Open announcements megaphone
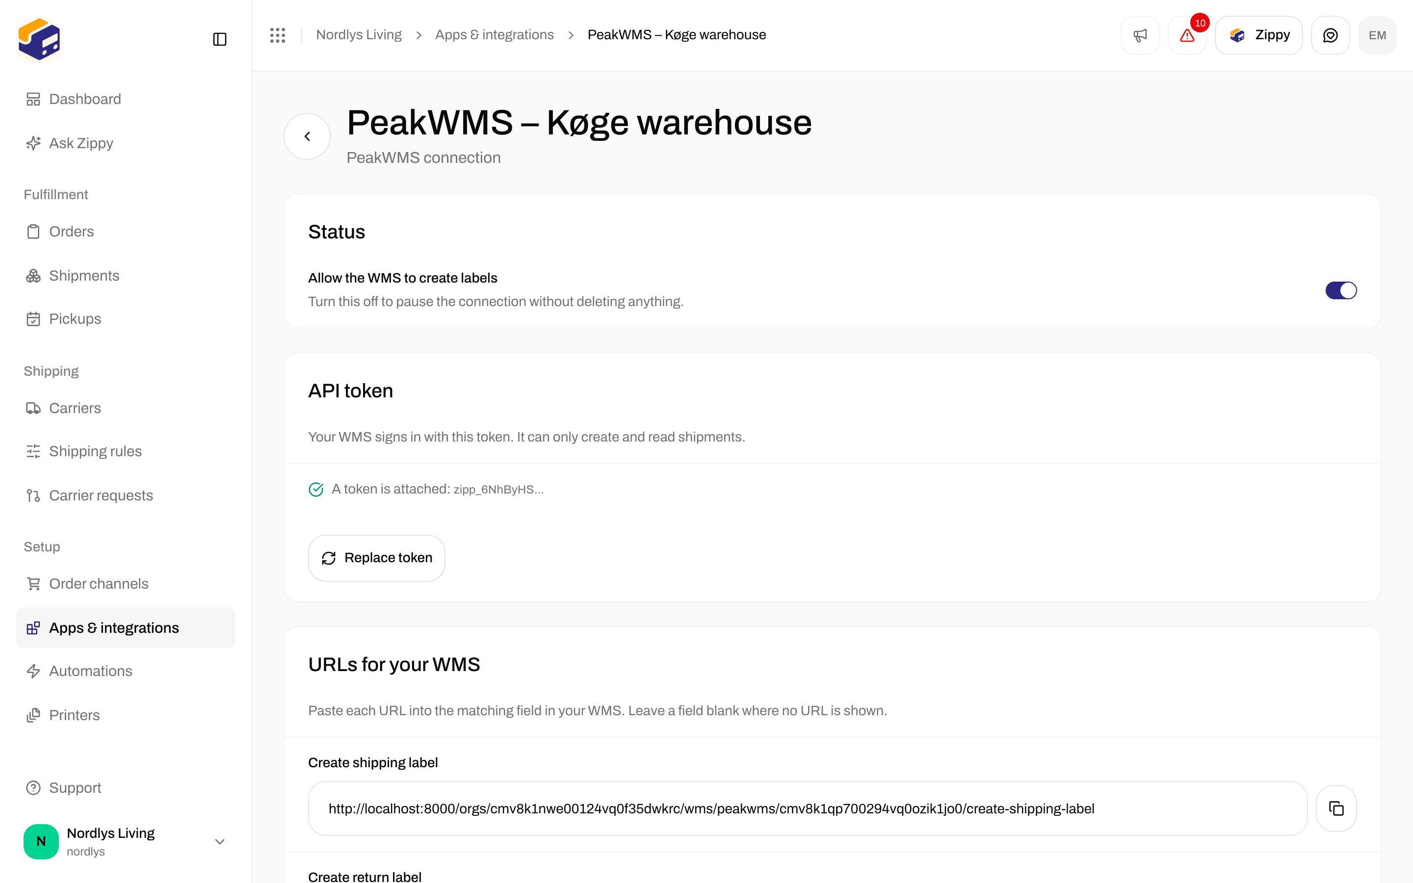The width and height of the screenshot is (1413, 883). click(1140, 35)
